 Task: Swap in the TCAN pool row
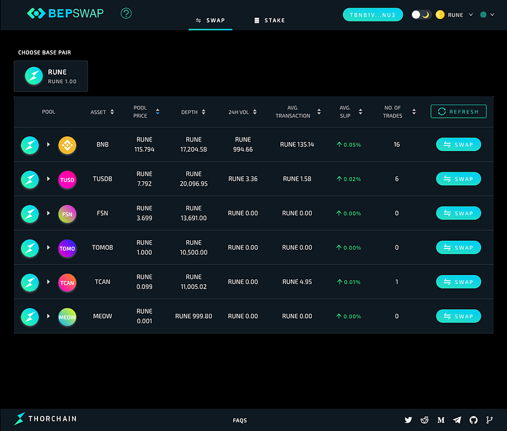(x=458, y=281)
